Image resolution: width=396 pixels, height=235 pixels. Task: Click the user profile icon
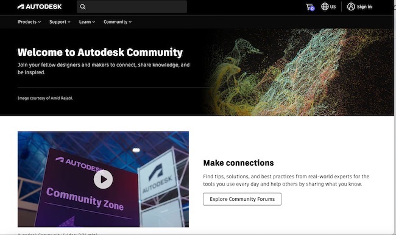point(351,7)
